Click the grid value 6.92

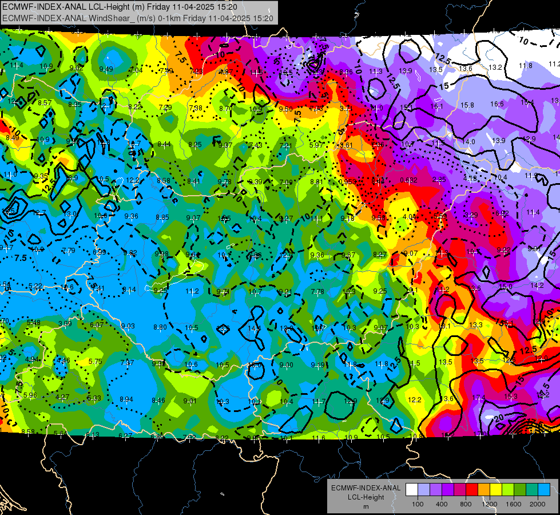[502, 213]
